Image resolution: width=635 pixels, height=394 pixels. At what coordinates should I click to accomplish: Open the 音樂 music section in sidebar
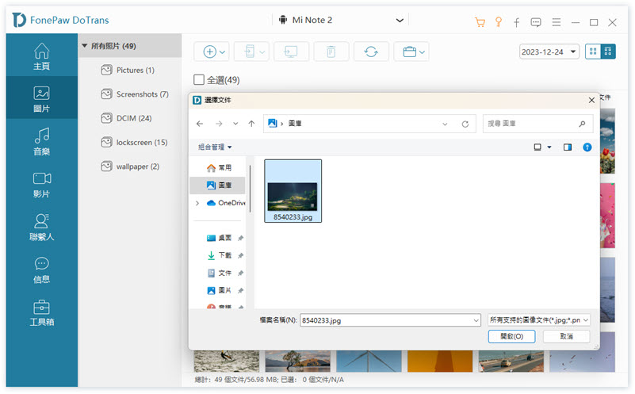[41, 142]
